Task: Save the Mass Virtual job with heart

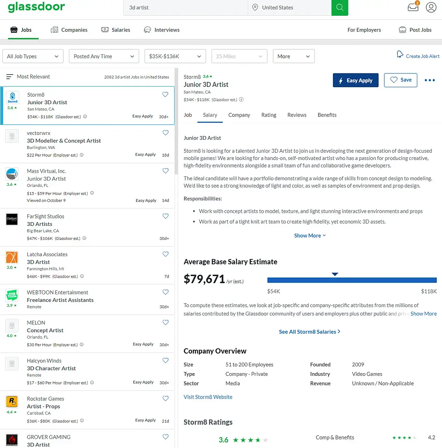Action: point(166,171)
